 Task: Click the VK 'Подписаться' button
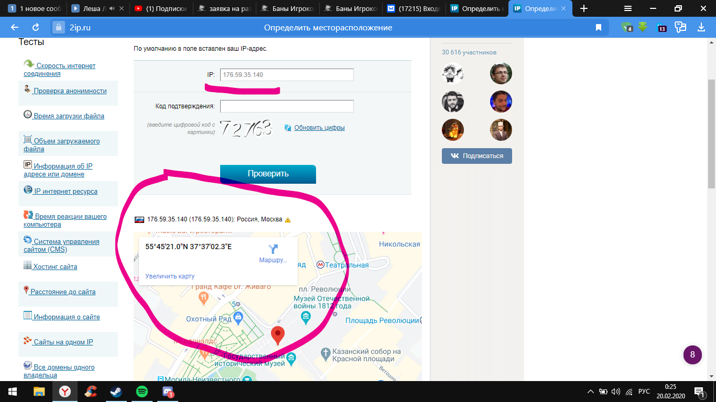(x=477, y=156)
